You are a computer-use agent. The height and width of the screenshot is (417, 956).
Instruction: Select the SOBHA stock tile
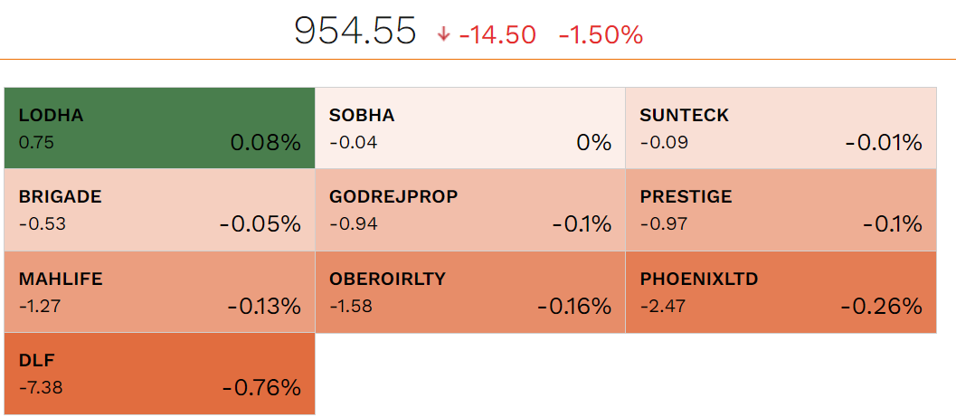tap(469, 128)
